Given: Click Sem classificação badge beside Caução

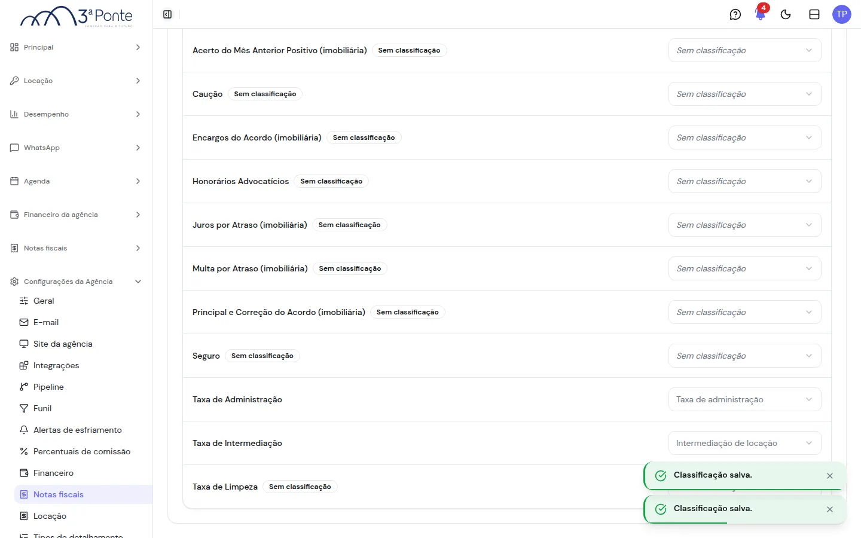Looking at the screenshot, I should click(x=265, y=94).
